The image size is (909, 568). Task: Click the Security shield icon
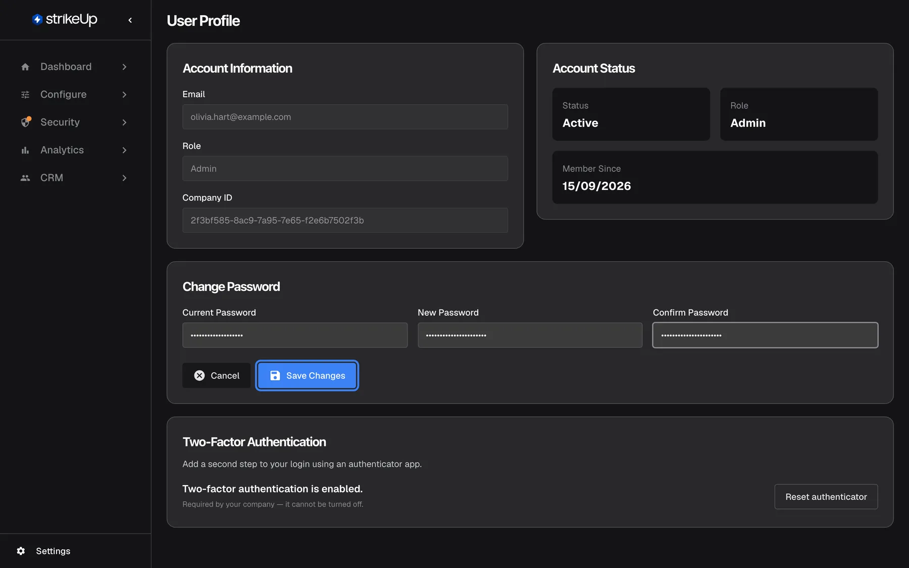(x=26, y=122)
